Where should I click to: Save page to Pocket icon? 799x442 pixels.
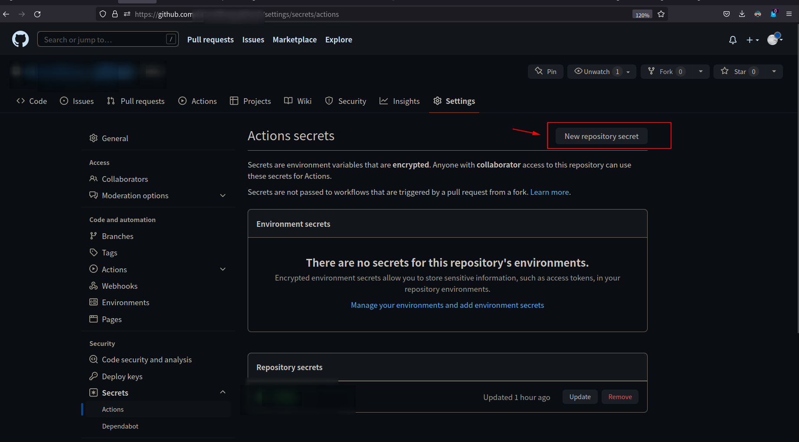(x=727, y=14)
